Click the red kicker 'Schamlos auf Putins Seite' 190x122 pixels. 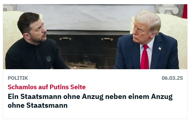click(47, 87)
